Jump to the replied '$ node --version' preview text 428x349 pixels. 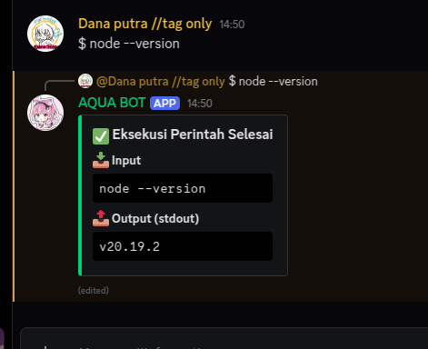[x=274, y=82]
